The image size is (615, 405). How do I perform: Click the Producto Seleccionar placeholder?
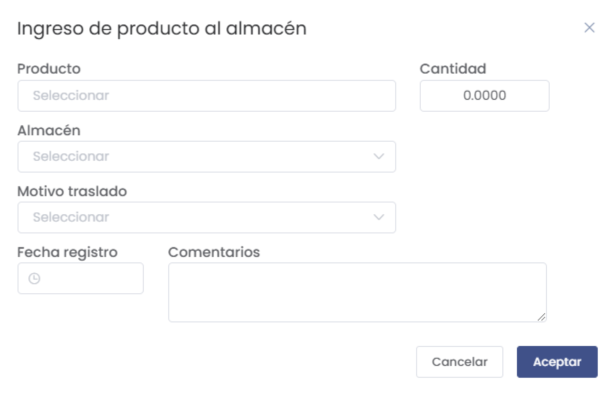click(x=70, y=96)
